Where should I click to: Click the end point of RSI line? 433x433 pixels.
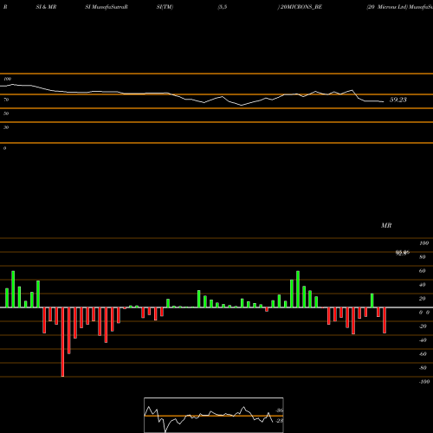pyautogui.click(x=384, y=101)
